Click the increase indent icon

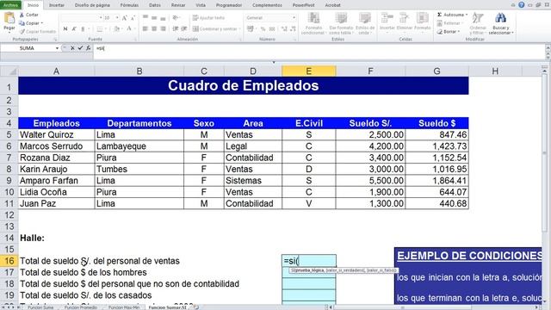pos(183,28)
